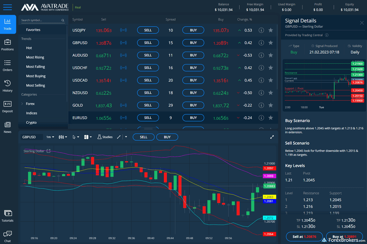
Task: Click the Search symbol input field
Action: (x=40, y=20)
